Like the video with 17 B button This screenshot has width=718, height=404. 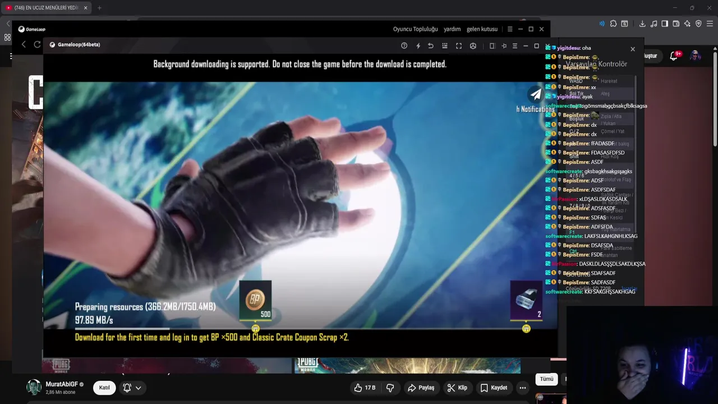click(365, 388)
